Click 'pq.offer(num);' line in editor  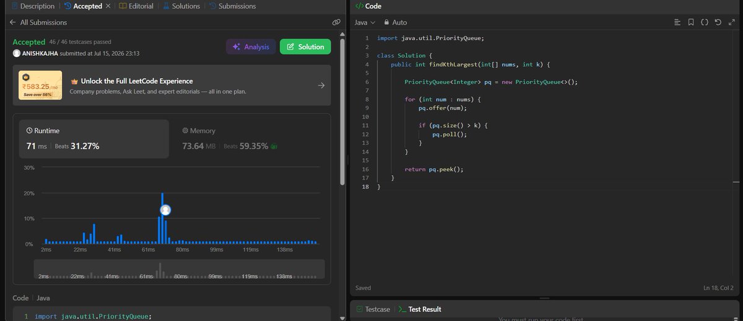[x=443, y=108]
